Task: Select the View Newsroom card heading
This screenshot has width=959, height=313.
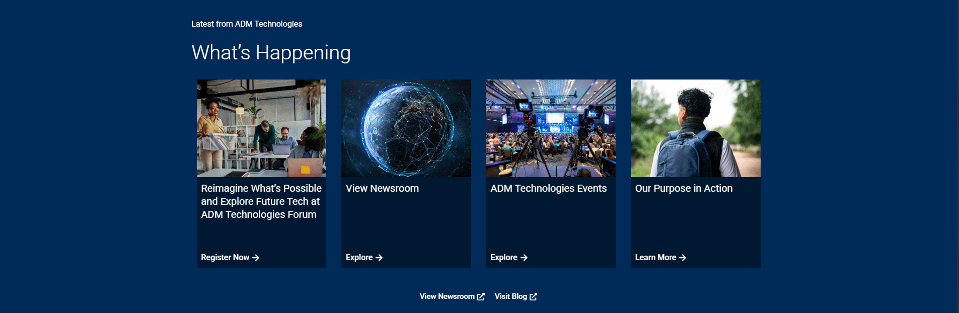Action: pyautogui.click(x=382, y=189)
